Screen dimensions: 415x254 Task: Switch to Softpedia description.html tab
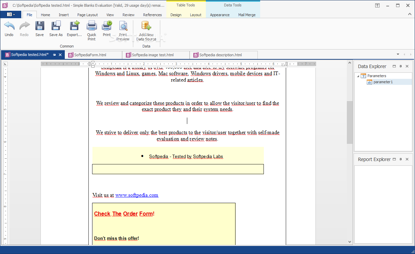[x=224, y=55]
